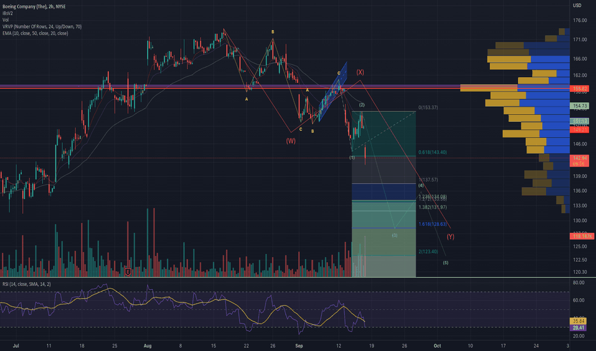Click the 171.00 price axis label
The image size is (596, 351).
[x=579, y=40]
